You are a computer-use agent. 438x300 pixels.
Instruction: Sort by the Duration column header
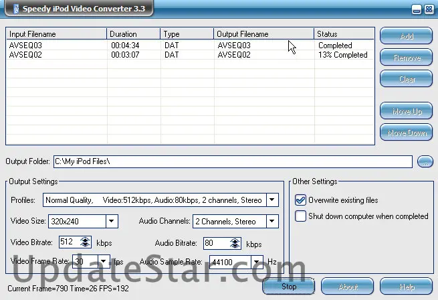[x=133, y=33]
